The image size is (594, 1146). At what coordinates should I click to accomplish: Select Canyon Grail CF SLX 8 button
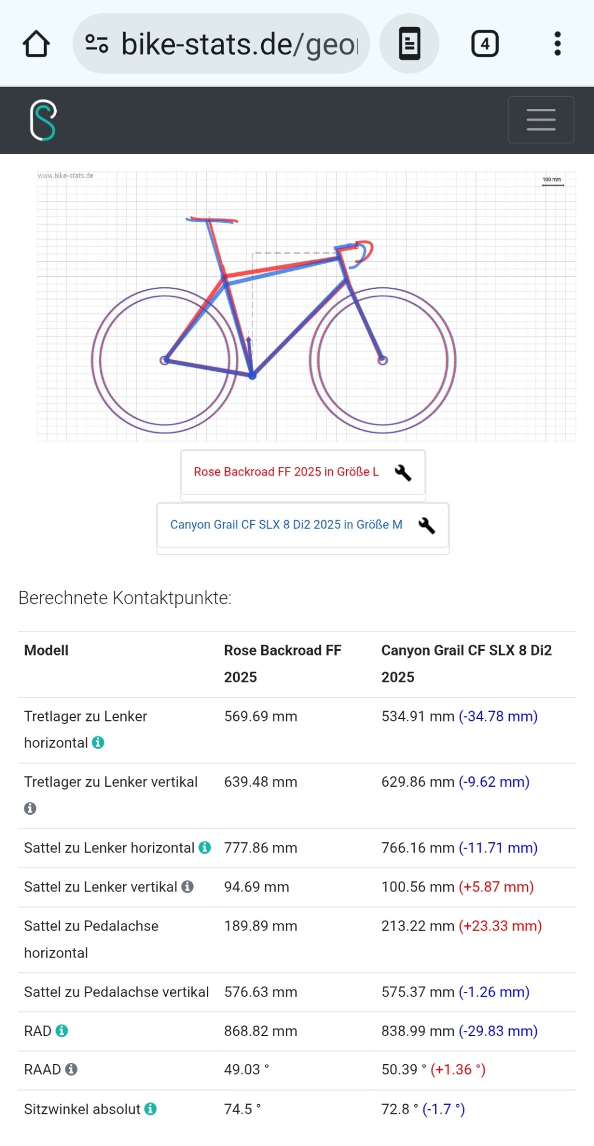(x=286, y=525)
